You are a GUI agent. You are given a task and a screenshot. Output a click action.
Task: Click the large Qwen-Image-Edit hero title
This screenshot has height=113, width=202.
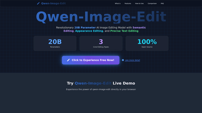101,17
